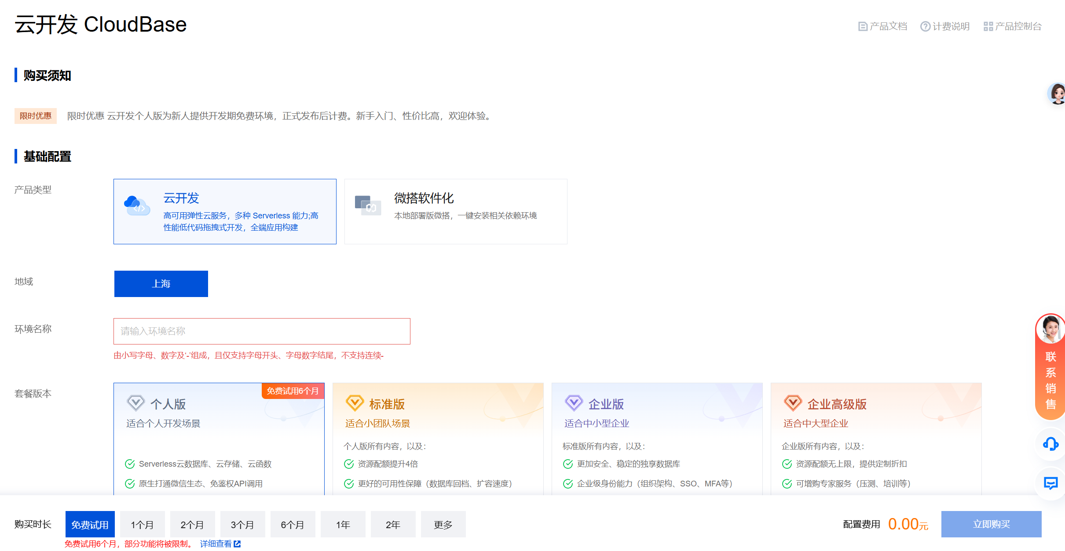
Task: Click the external link icon beside 详细查看
Action: pos(238,544)
